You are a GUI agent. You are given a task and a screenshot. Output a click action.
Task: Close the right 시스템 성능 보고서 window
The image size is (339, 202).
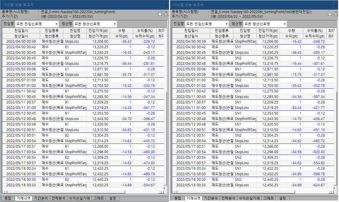click(x=335, y=5)
